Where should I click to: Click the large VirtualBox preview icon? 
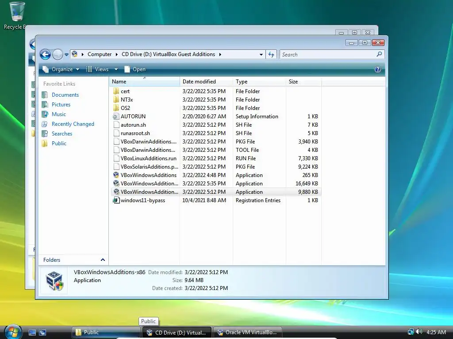pos(54,280)
